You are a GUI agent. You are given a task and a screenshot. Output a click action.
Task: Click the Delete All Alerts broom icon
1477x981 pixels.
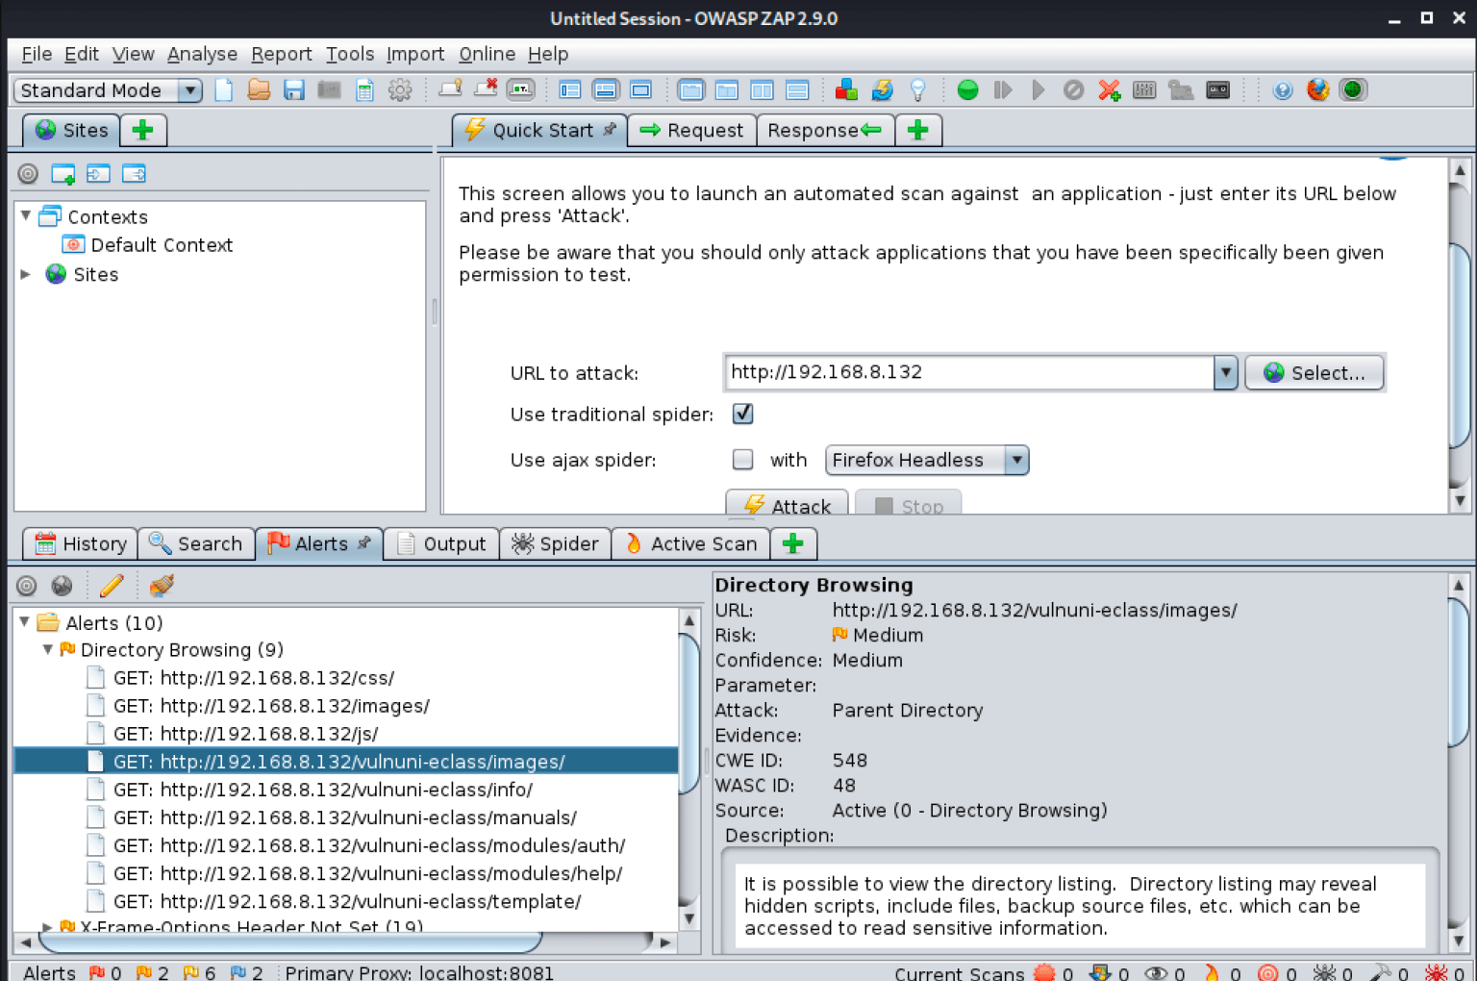(x=162, y=585)
